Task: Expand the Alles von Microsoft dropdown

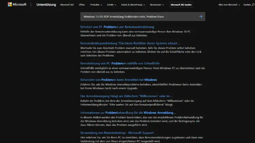Action: tap(229, 5)
